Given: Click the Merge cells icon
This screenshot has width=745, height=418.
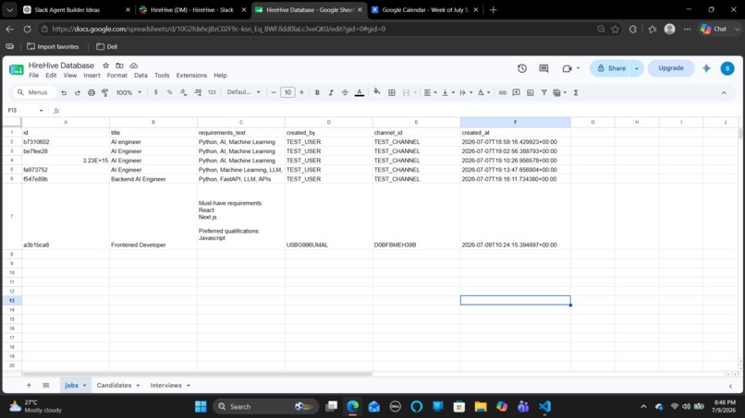Looking at the screenshot, I should point(406,92).
